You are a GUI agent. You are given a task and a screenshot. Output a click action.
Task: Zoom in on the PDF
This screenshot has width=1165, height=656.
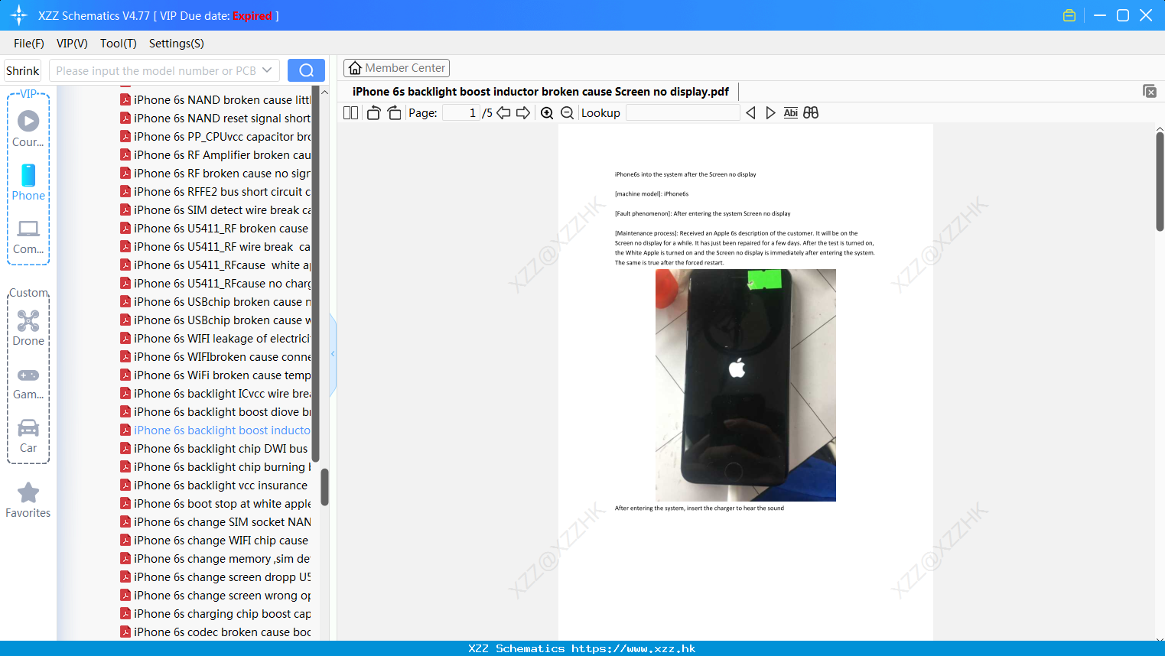pyautogui.click(x=547, y=113)
